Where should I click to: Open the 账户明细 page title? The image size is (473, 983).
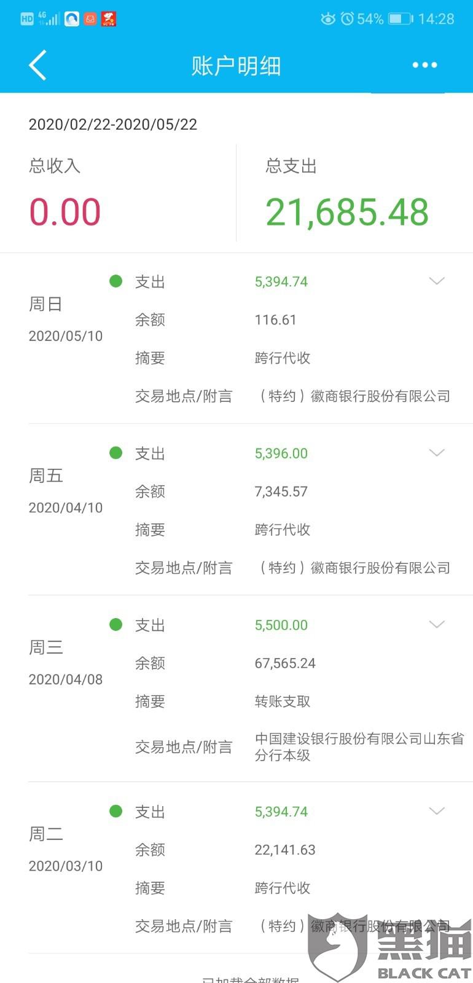(x=236, y=66)
